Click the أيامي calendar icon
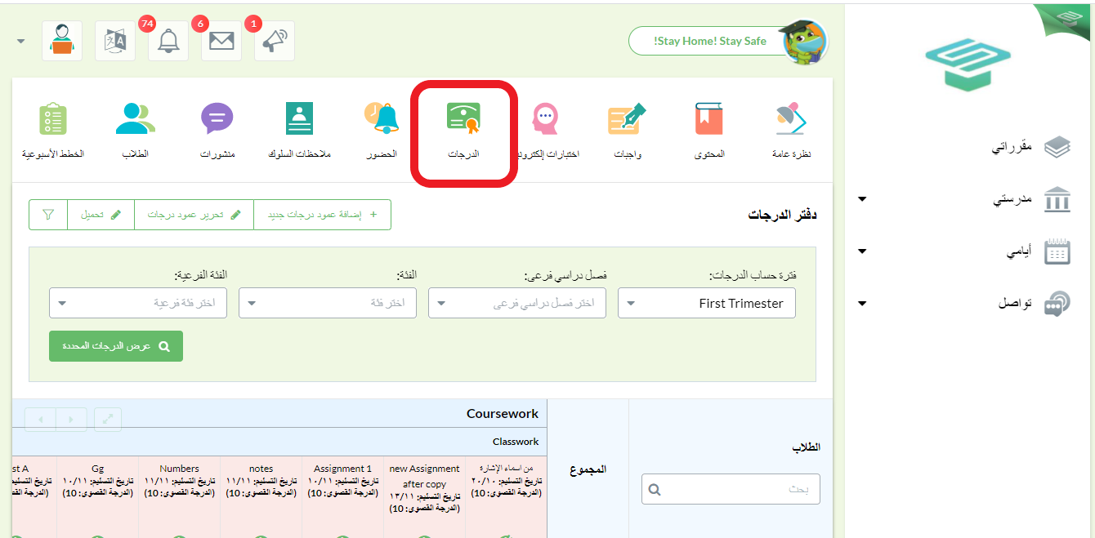The image size is (1095, 538). click(x=1057, y=251)
